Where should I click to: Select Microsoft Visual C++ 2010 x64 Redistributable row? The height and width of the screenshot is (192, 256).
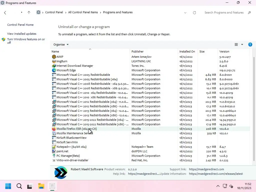click(150, 93)
